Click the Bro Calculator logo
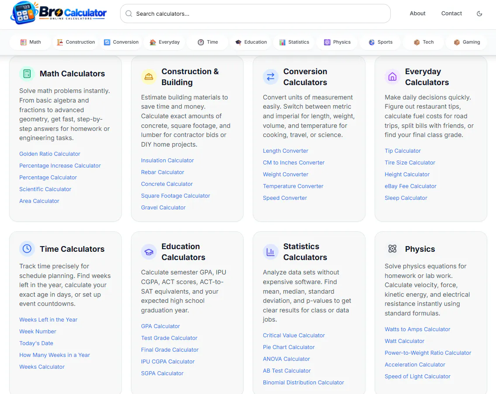Screen dimensions: 496x394 point(59,13)
